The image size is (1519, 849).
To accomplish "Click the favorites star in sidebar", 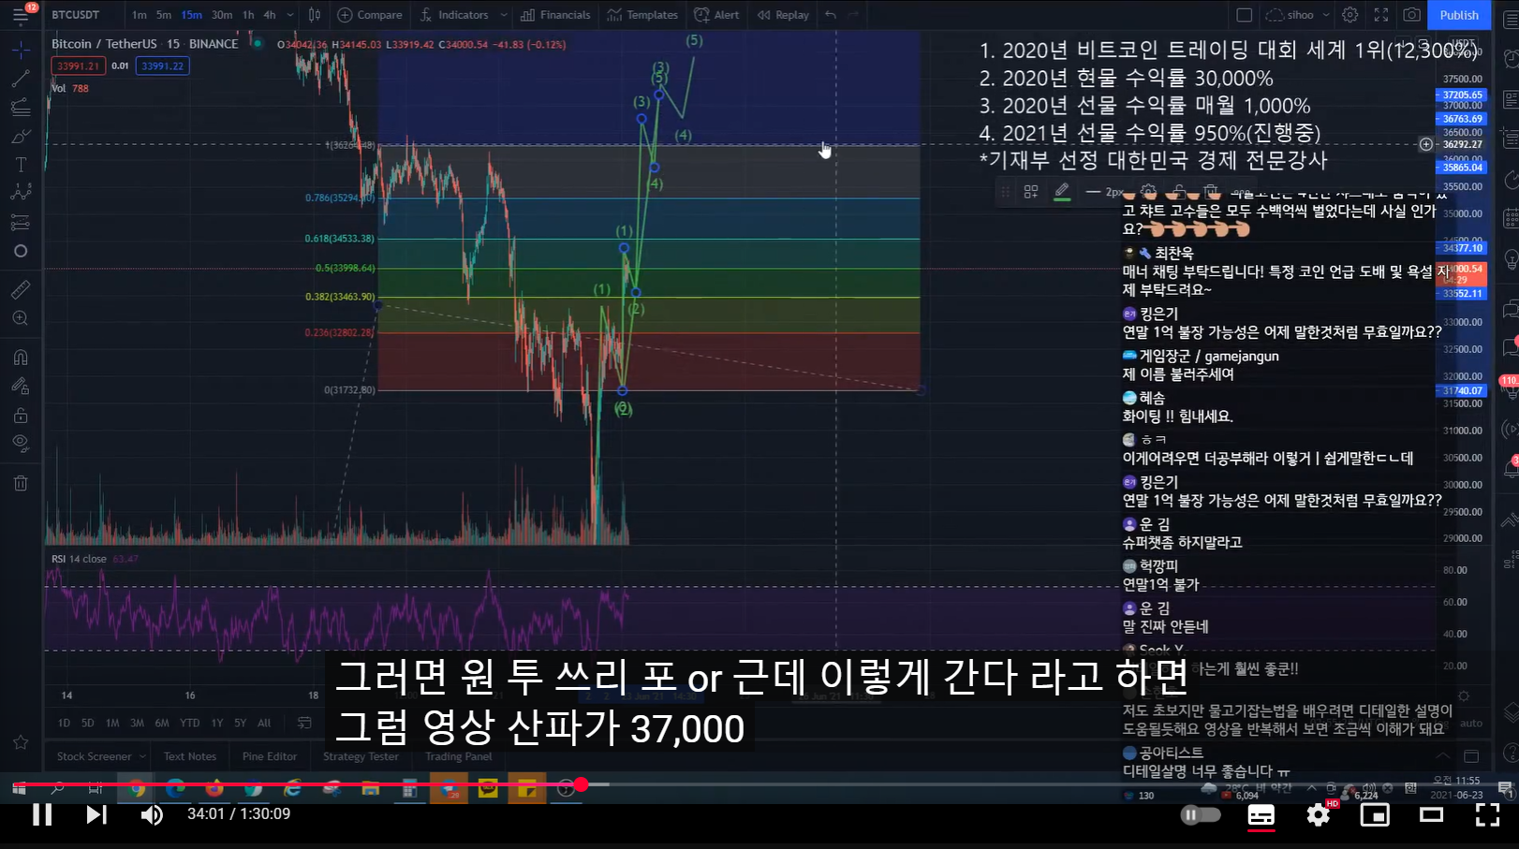I will click(21, 742).
